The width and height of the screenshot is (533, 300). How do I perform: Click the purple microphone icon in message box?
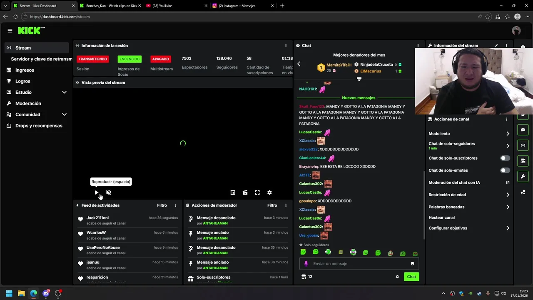coord(306,263)
